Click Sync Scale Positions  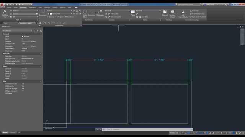(198, 17)
